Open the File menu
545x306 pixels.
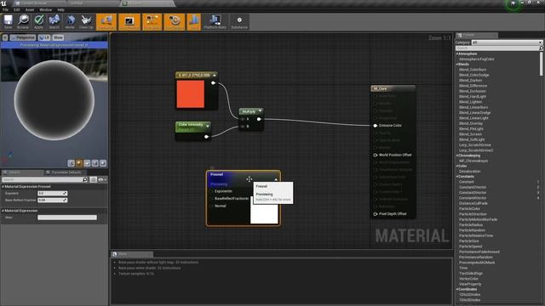pyautogui.click(x=6, y=9)
